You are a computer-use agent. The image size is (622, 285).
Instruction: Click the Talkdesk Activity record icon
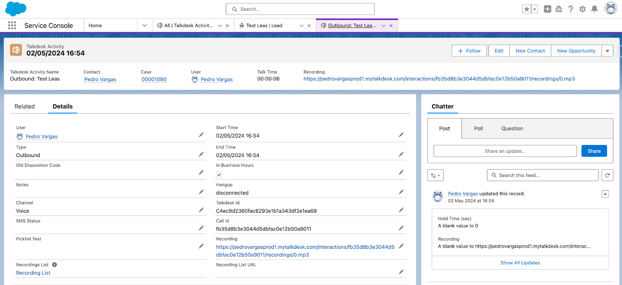(x=16, y=50)
